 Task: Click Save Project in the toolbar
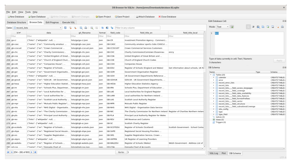122,17
